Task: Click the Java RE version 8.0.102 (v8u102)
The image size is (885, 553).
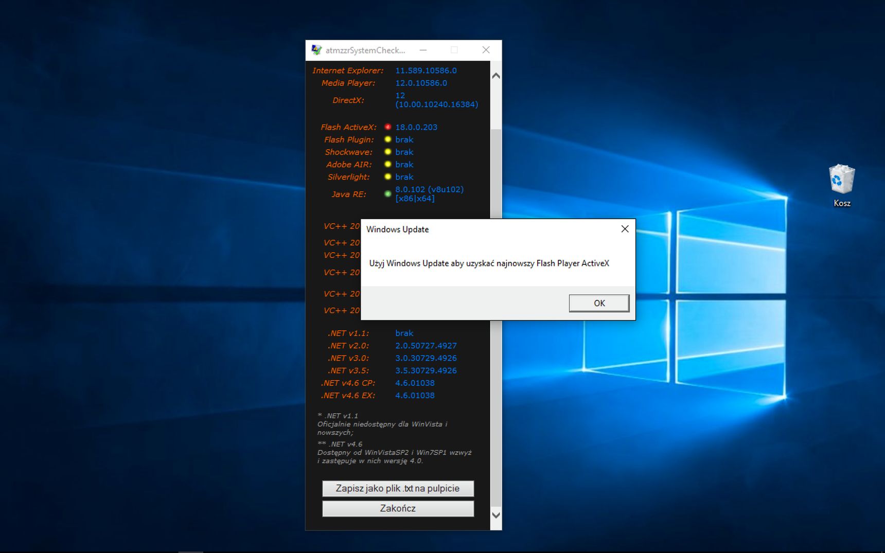Action: point(429,194)
